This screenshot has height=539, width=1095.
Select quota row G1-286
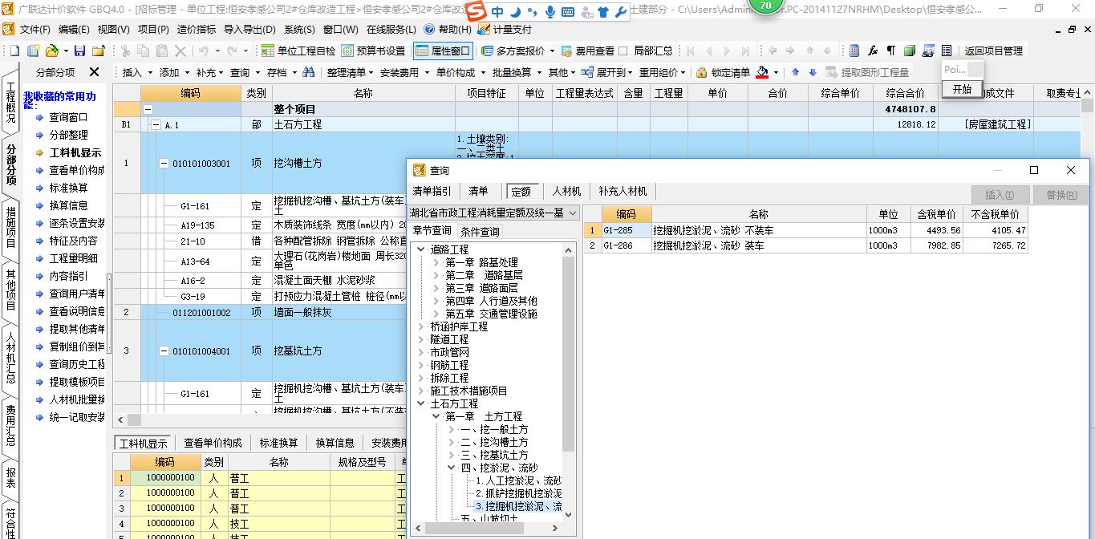805,245
